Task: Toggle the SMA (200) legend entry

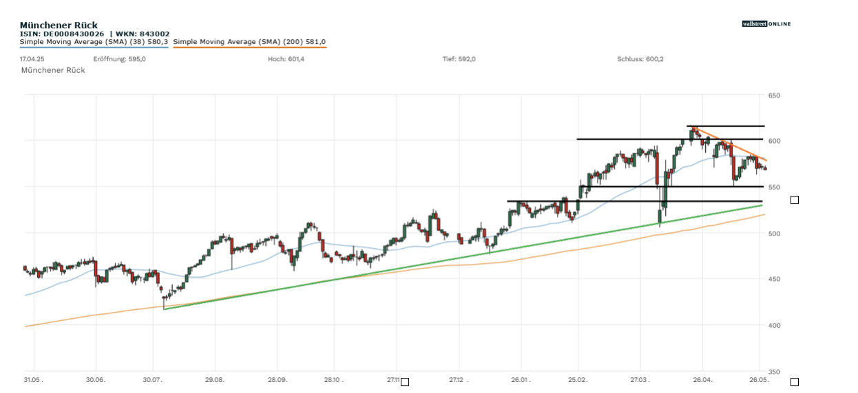Action: (x=249, y=42)
